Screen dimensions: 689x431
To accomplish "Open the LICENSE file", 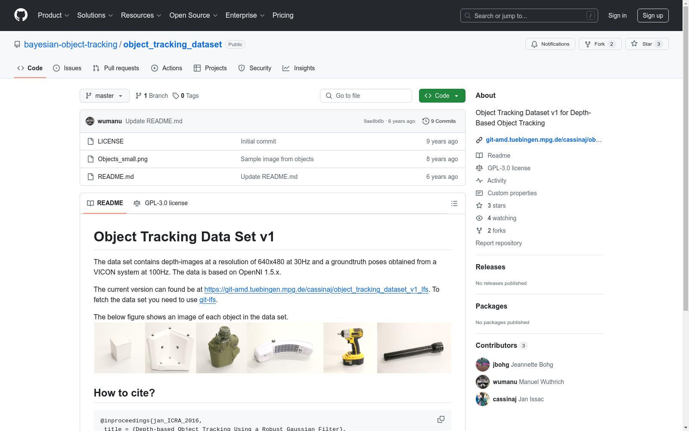I will point(111,141).
